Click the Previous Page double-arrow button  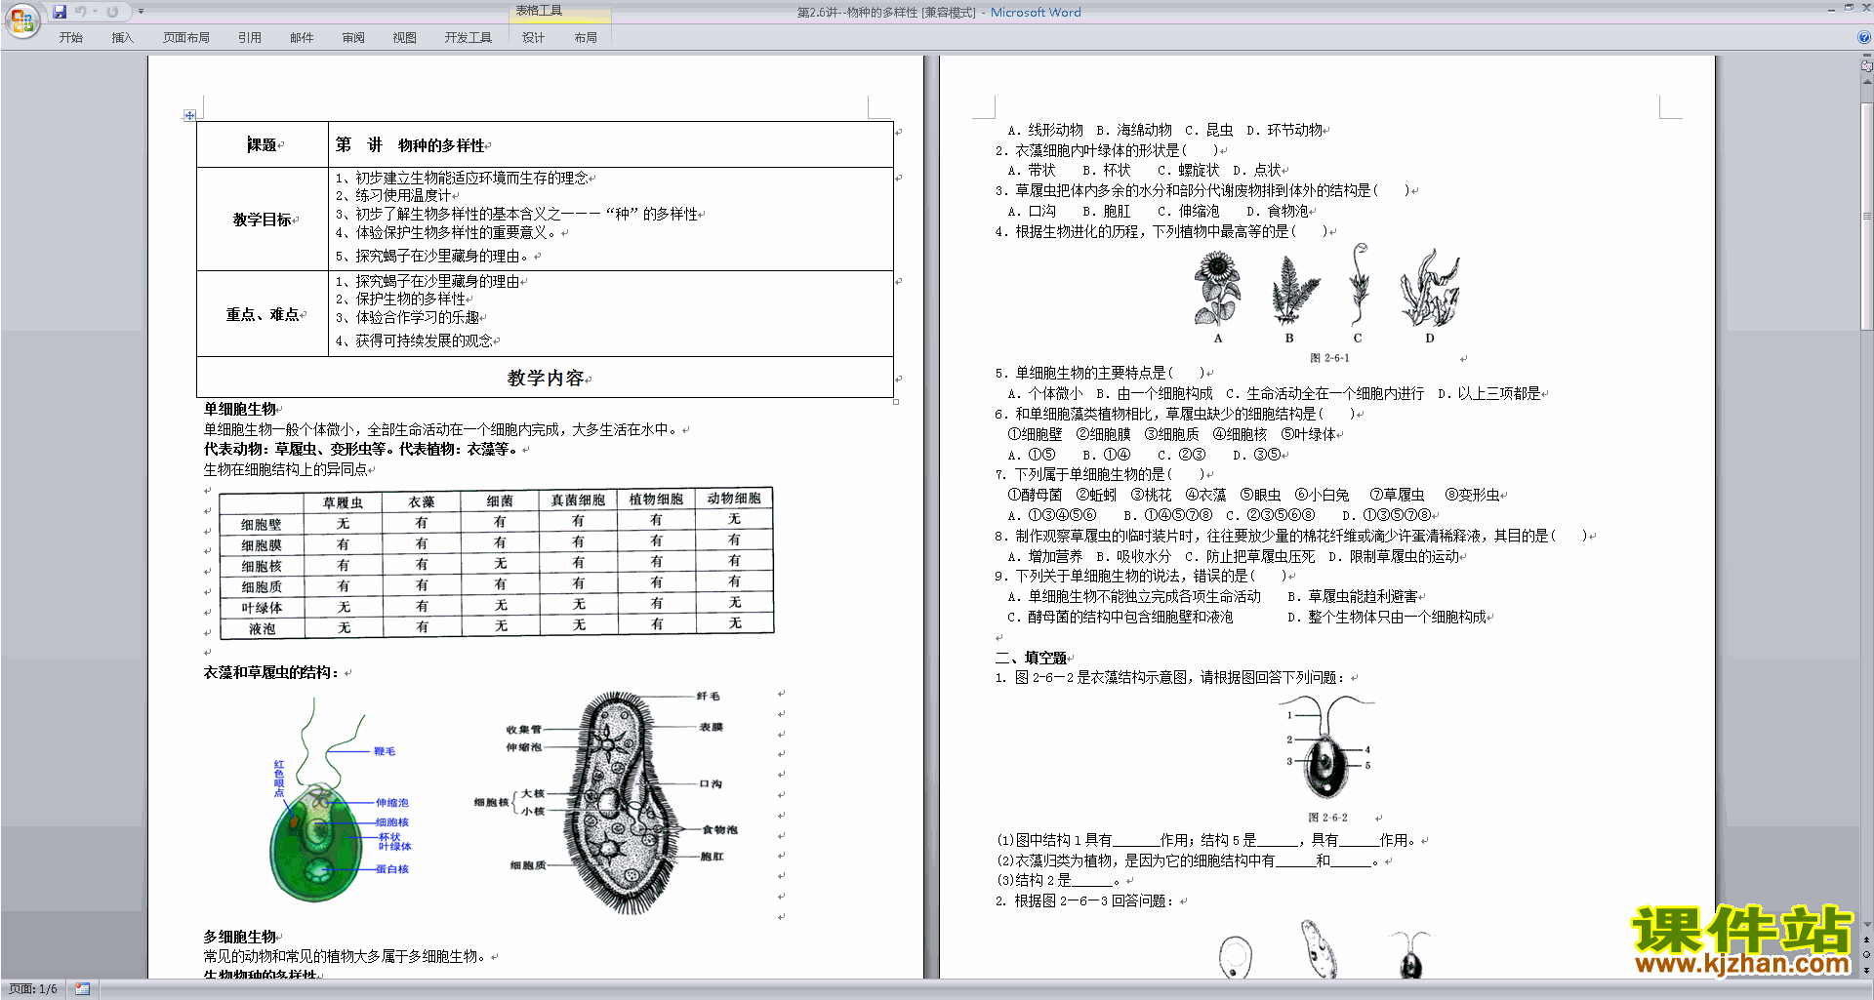tap(1867, 940)
